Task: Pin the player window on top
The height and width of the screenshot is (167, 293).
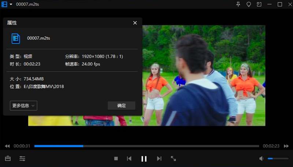Action: (238, 4)
